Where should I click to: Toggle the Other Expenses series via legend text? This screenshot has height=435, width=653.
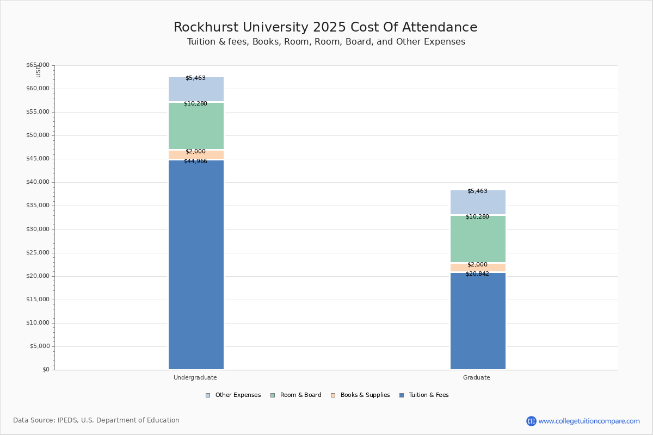238,395
